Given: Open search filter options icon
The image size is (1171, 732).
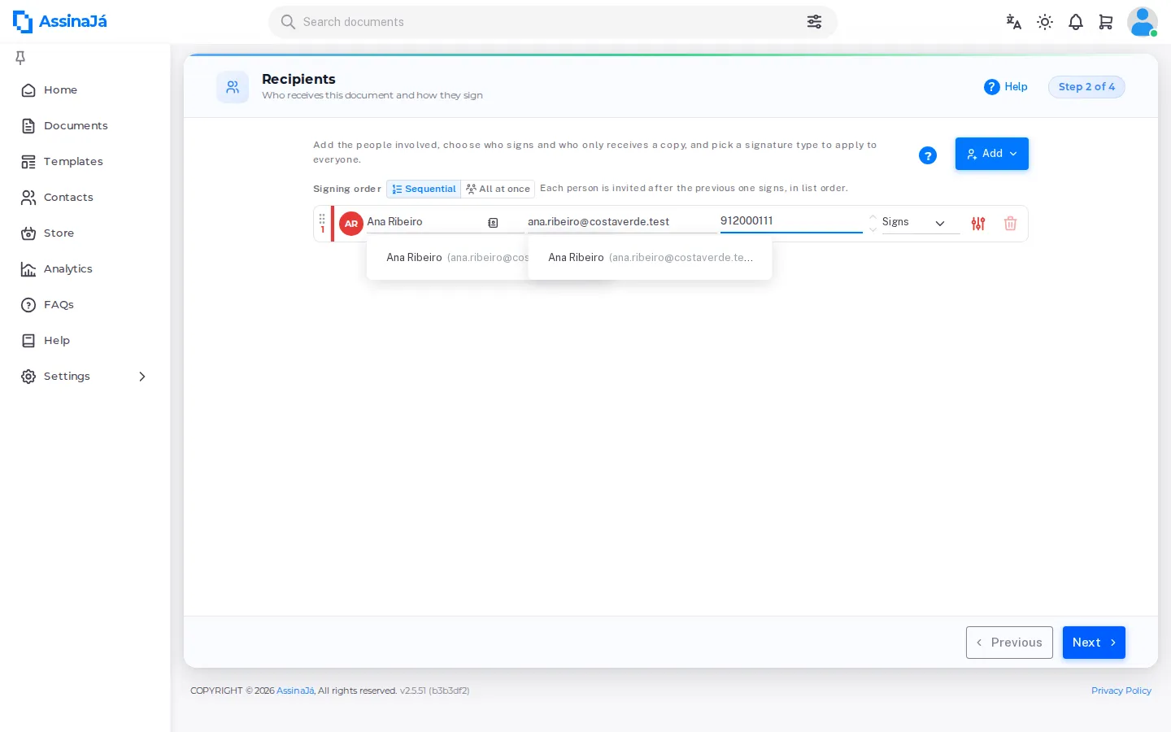Looking at the screenshot, I should pyautogui.click(x=814, y=22).
